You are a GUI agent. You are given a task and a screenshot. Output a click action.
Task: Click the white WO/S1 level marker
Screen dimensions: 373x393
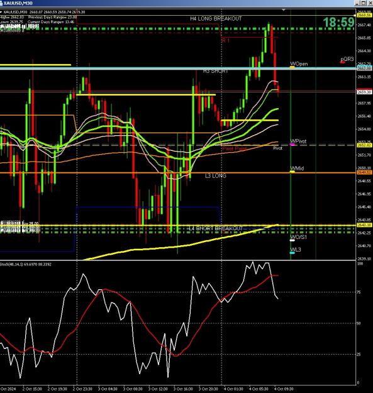click(292, 241)
